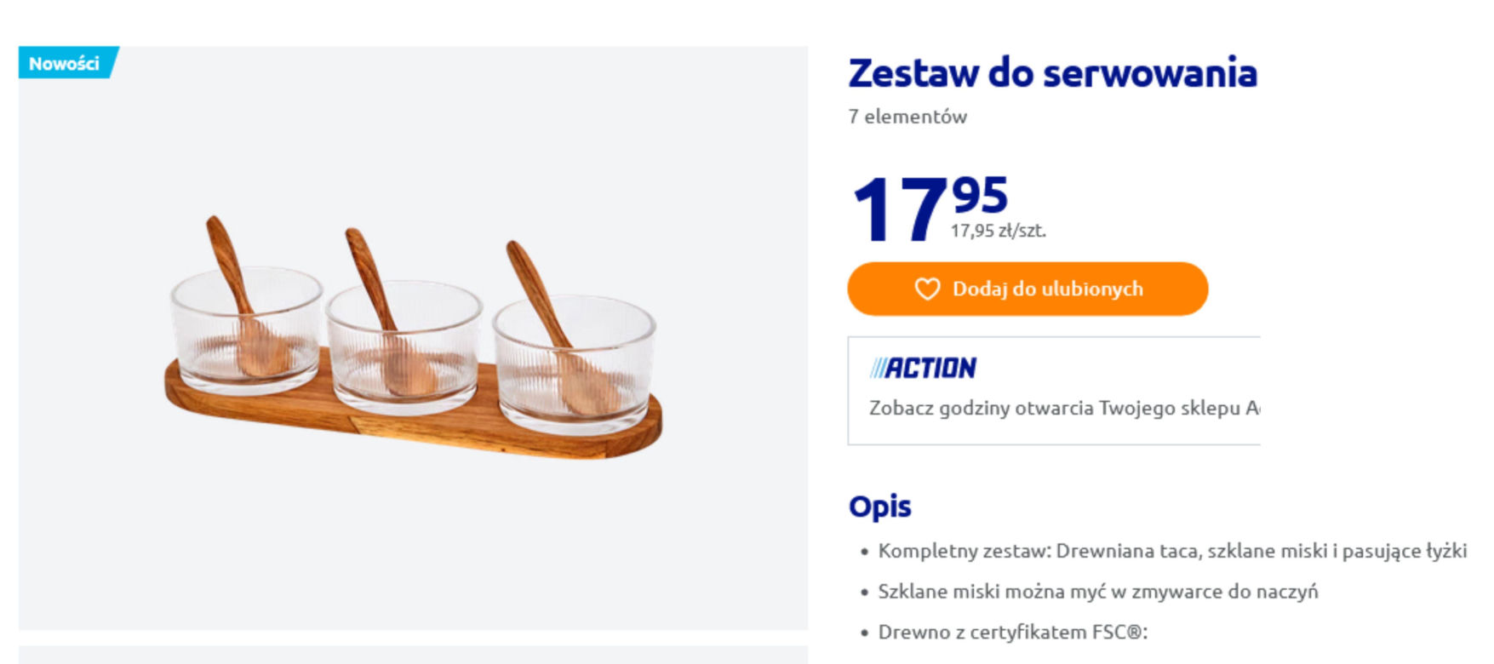Click the left glass bowl in the photo
The width and height of the screenshot is (1494, 664).
point(247,332)
